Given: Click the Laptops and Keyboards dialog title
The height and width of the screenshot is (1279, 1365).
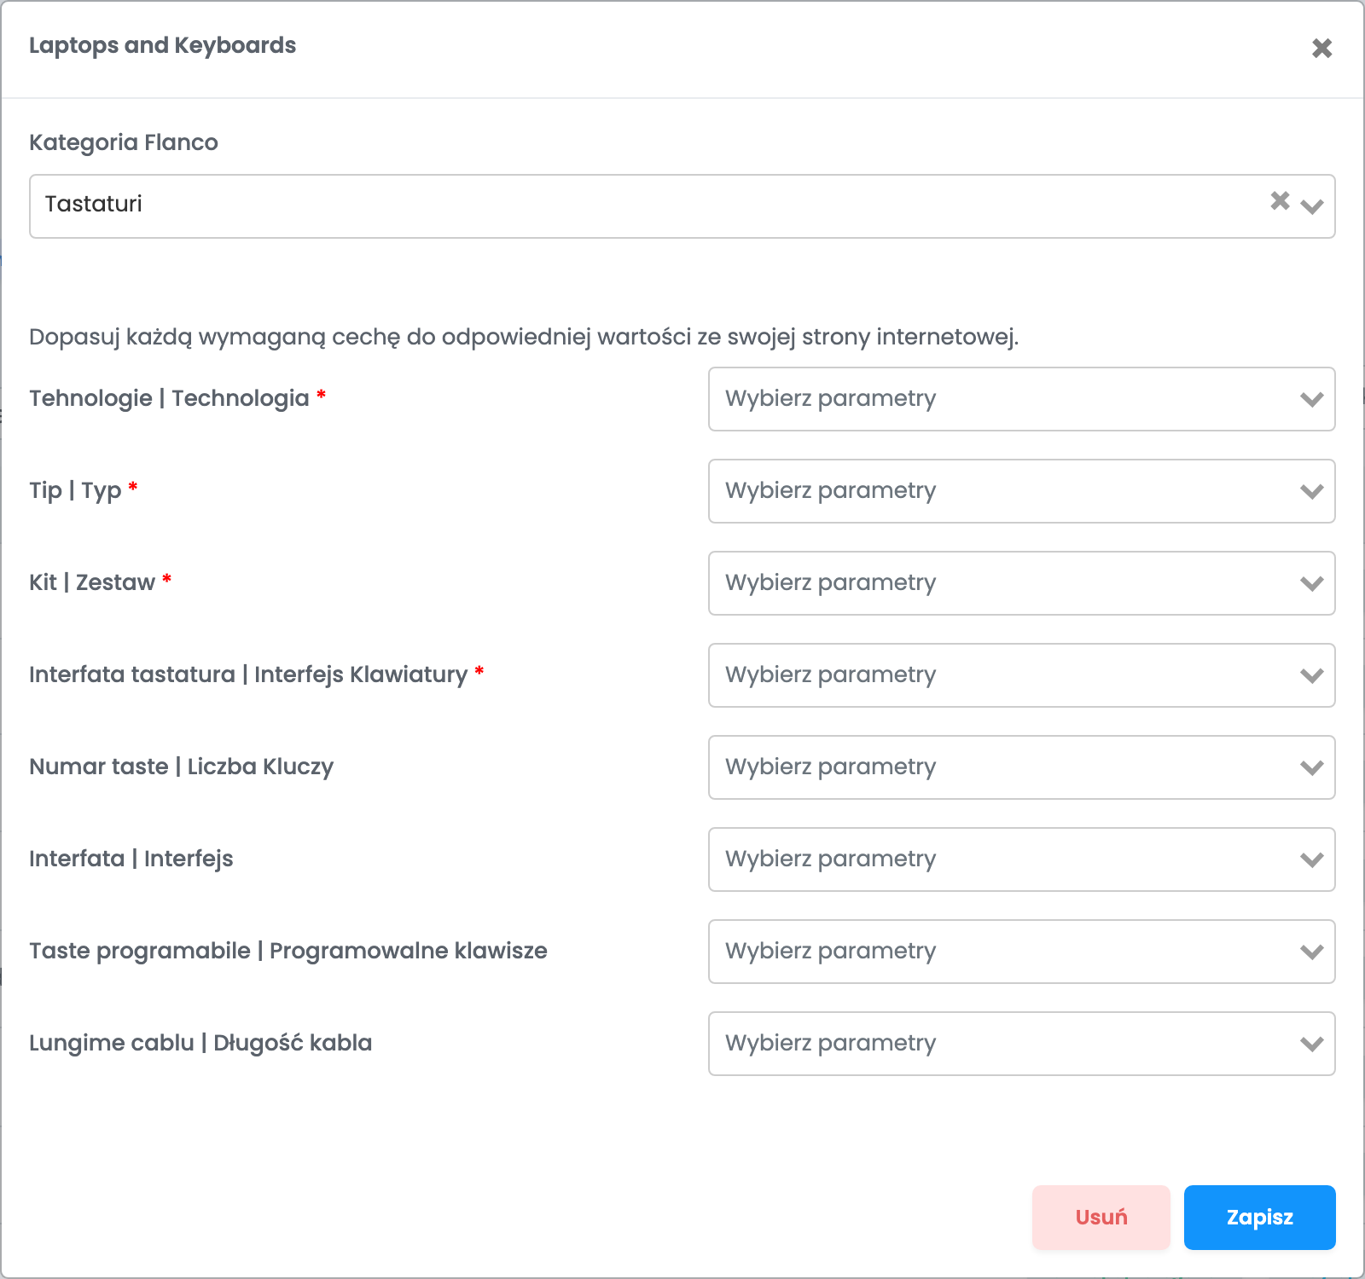Looking at the screenshot, I should [163, 45].
